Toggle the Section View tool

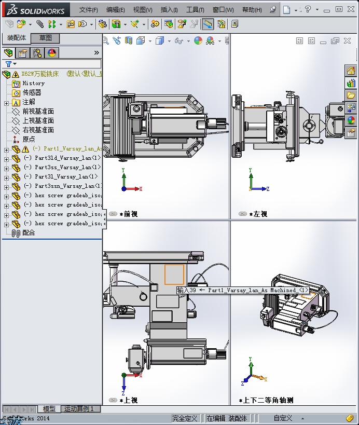point(129,40)
